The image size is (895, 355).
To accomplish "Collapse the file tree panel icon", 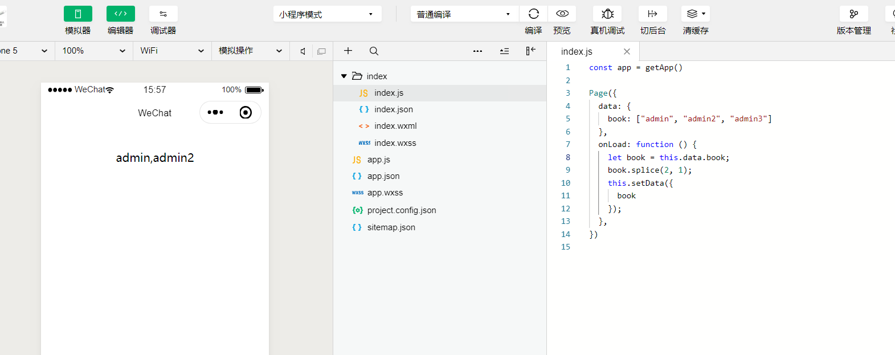I will 530,51.
